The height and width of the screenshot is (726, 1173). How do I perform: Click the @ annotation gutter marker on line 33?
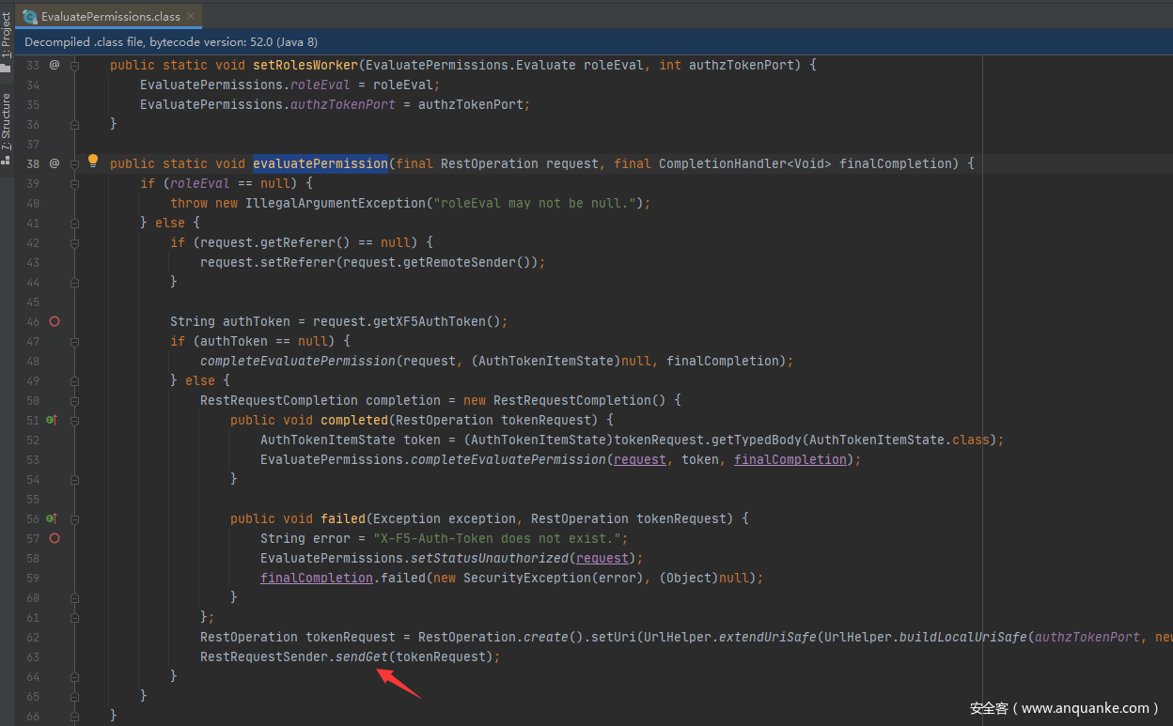click(x=55, y=65)
